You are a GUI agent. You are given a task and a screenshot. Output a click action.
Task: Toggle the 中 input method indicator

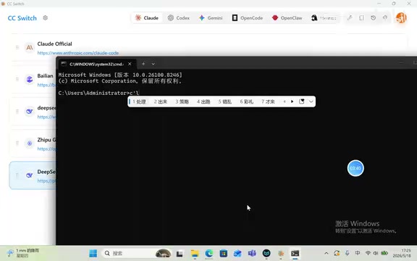[358, 253]
